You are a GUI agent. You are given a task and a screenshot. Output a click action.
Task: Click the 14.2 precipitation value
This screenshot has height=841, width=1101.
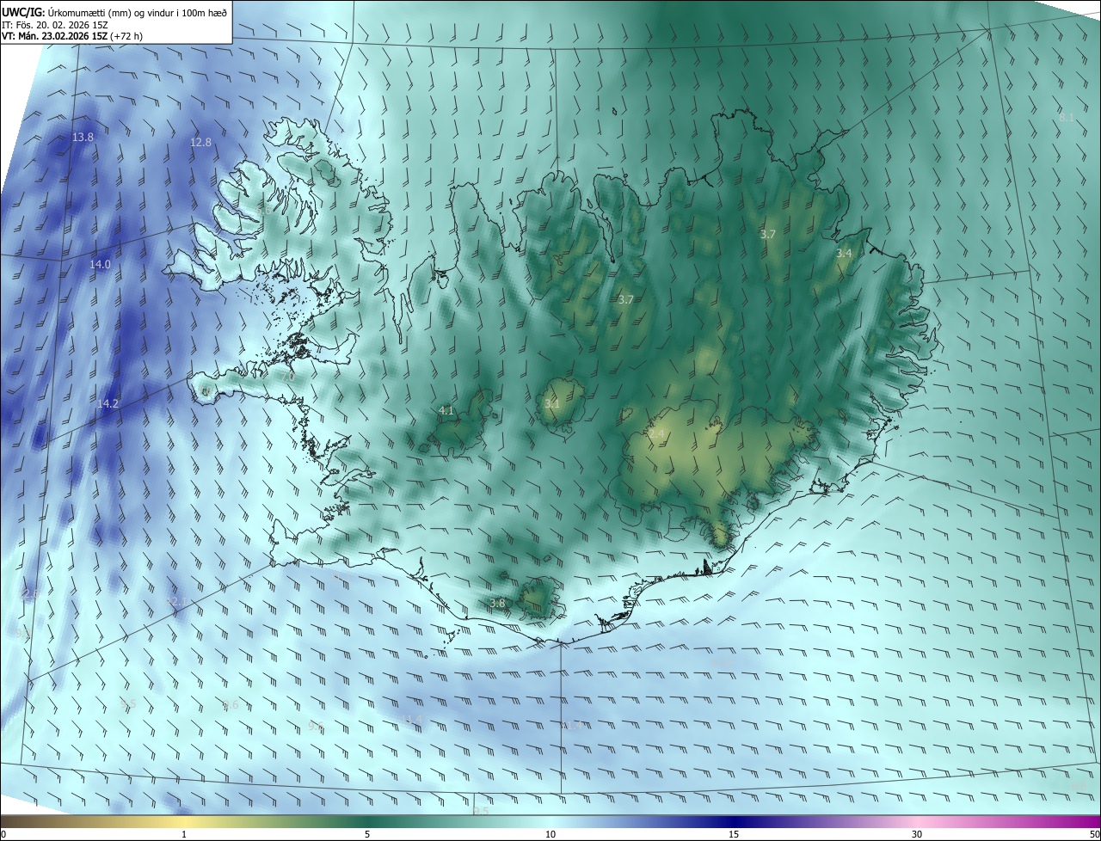[x=108, y=404]
